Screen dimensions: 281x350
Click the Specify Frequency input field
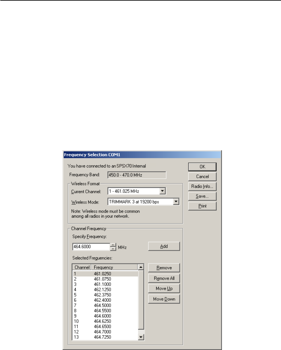[91, 247]
